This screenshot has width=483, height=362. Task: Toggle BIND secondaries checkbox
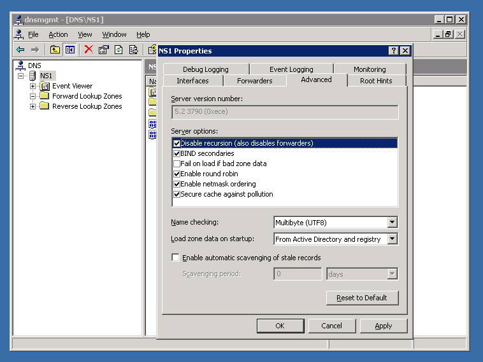[177, 153]
